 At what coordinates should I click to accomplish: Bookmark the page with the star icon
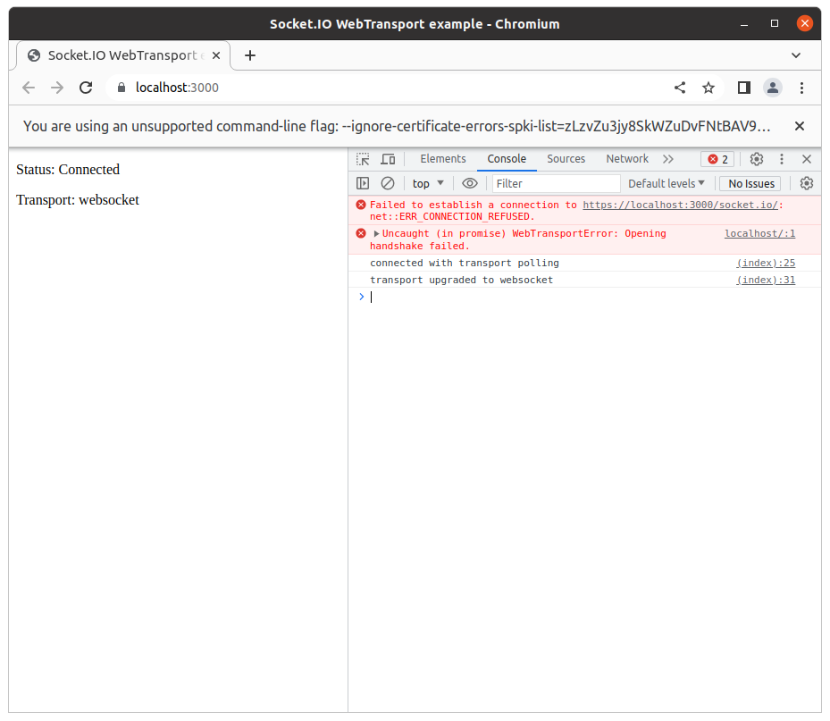tap(708, 88)
